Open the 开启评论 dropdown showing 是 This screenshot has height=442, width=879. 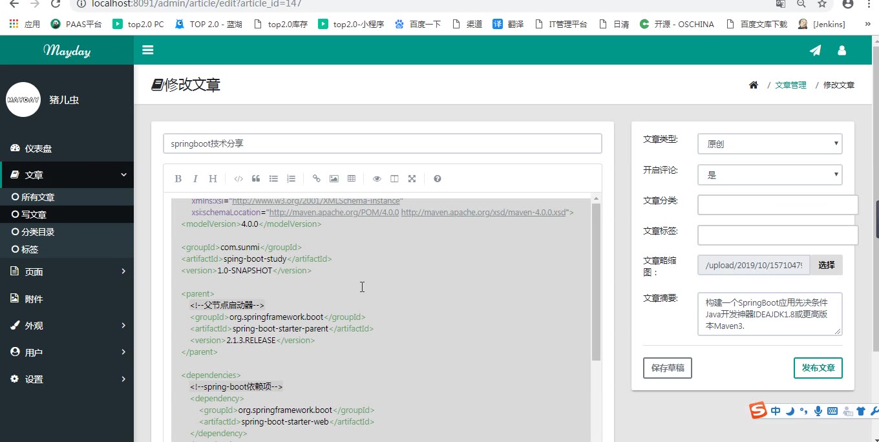770,174
